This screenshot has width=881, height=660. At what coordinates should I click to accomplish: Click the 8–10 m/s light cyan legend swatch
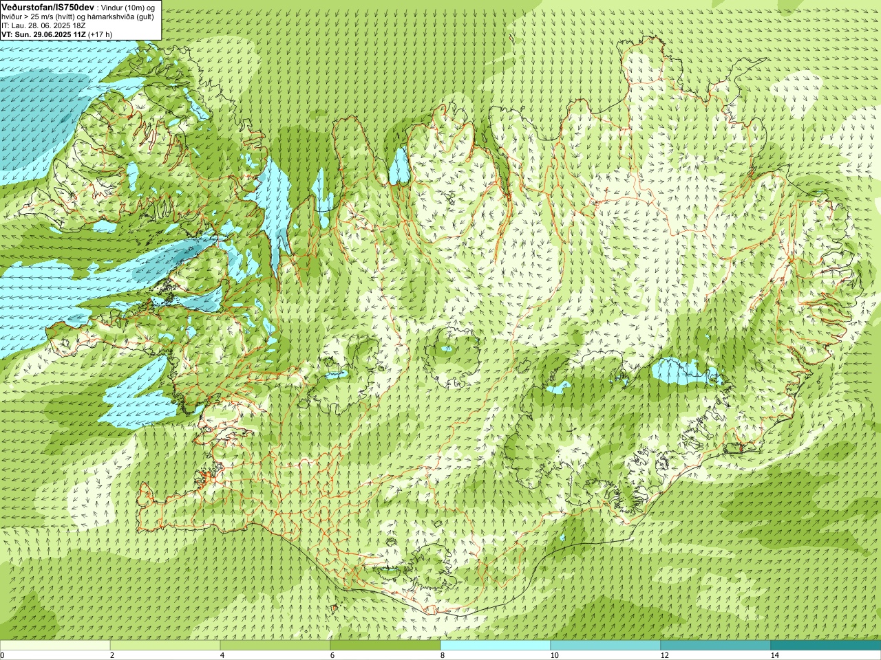[496, 646]
